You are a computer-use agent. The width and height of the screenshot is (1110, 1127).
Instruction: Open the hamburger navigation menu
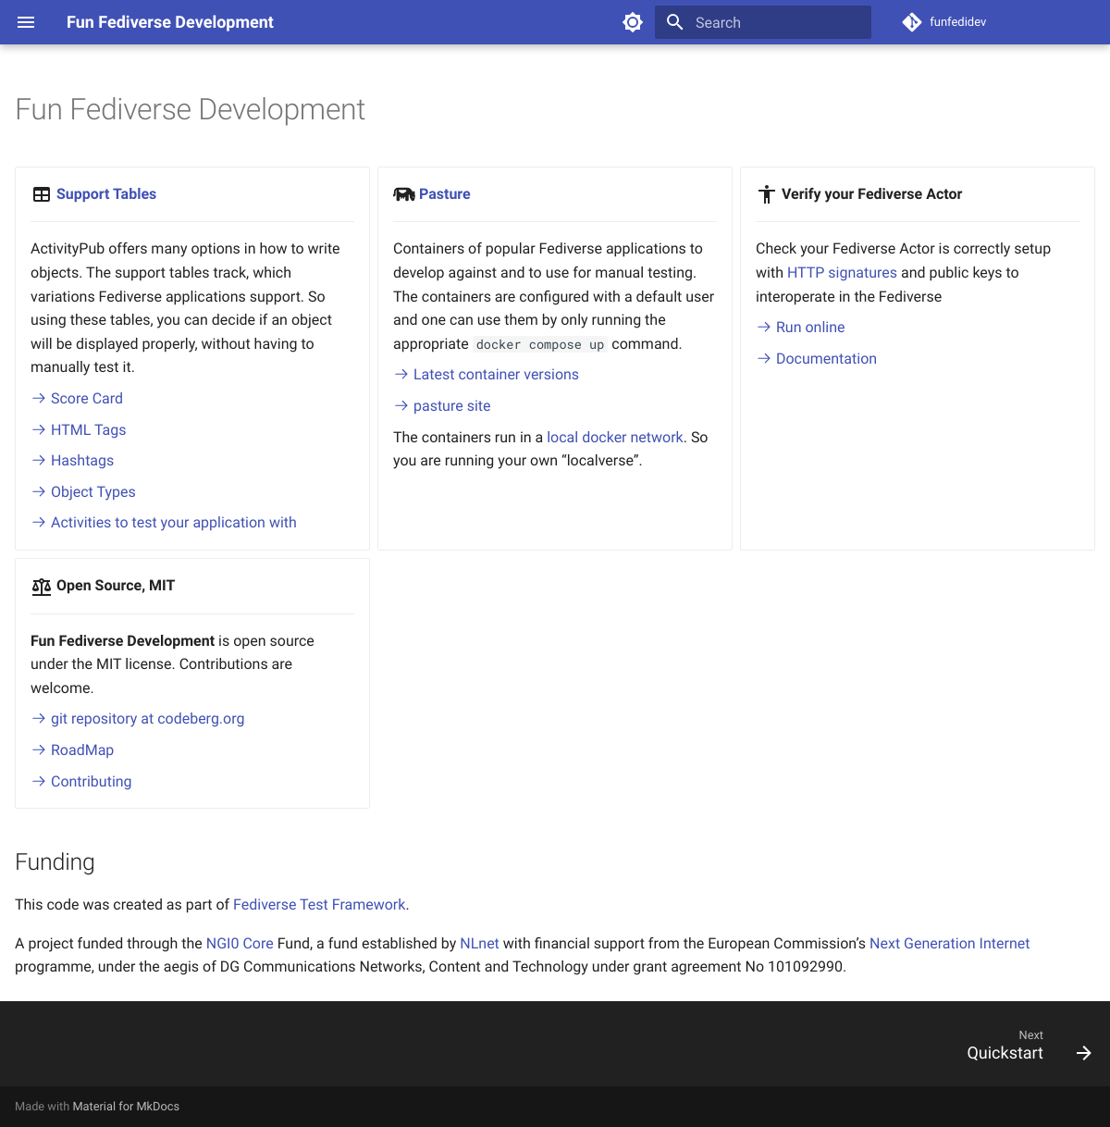(26, 22)
